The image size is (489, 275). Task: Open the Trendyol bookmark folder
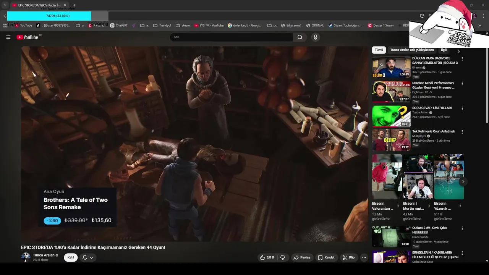tap(162, 26)
